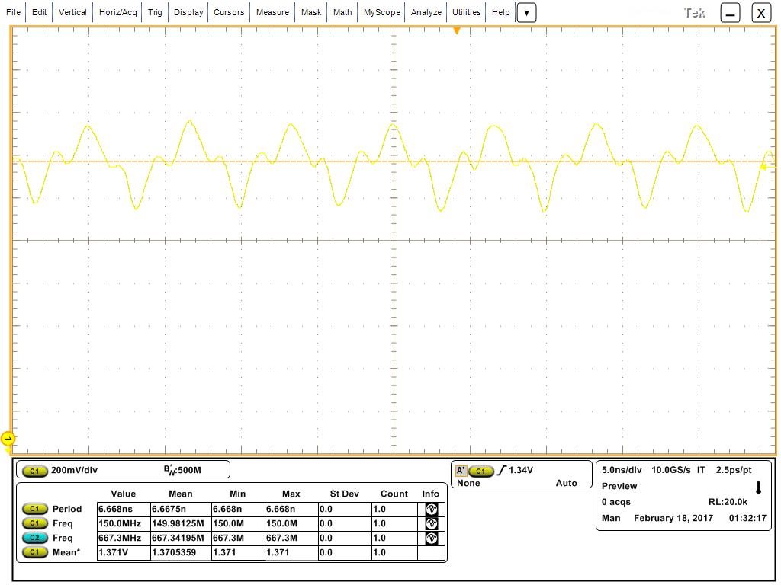Expand the menu bar dropdown arrow button
Image resolution: width=781 pixels, height=585 pixels.
point(526,13)
